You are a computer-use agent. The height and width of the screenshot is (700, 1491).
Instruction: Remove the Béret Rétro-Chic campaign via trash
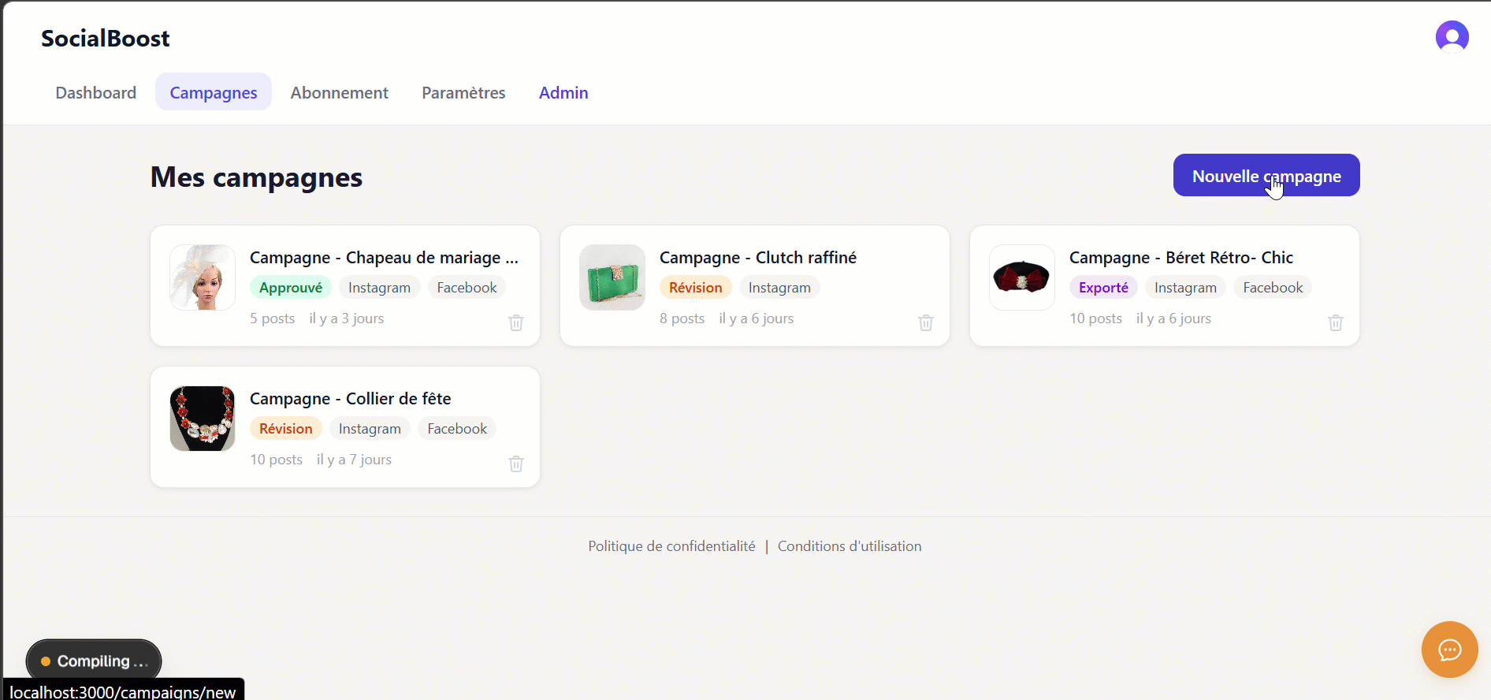tap(1336, 322)
